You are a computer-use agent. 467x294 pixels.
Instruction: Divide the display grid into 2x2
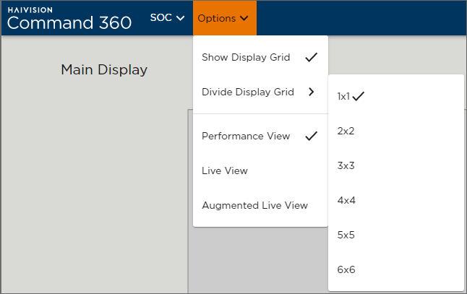tap(346, 131)
